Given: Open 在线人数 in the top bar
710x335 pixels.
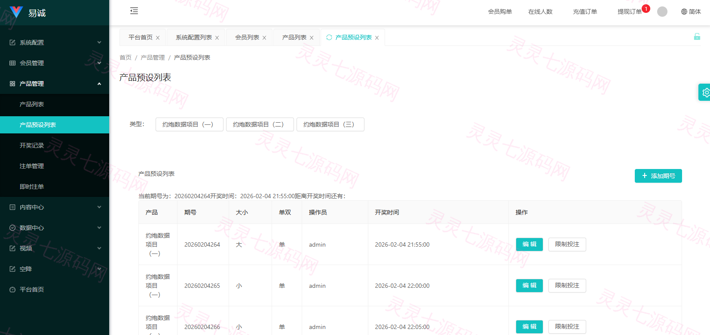Looking at the screenshot, I should 540,12.
